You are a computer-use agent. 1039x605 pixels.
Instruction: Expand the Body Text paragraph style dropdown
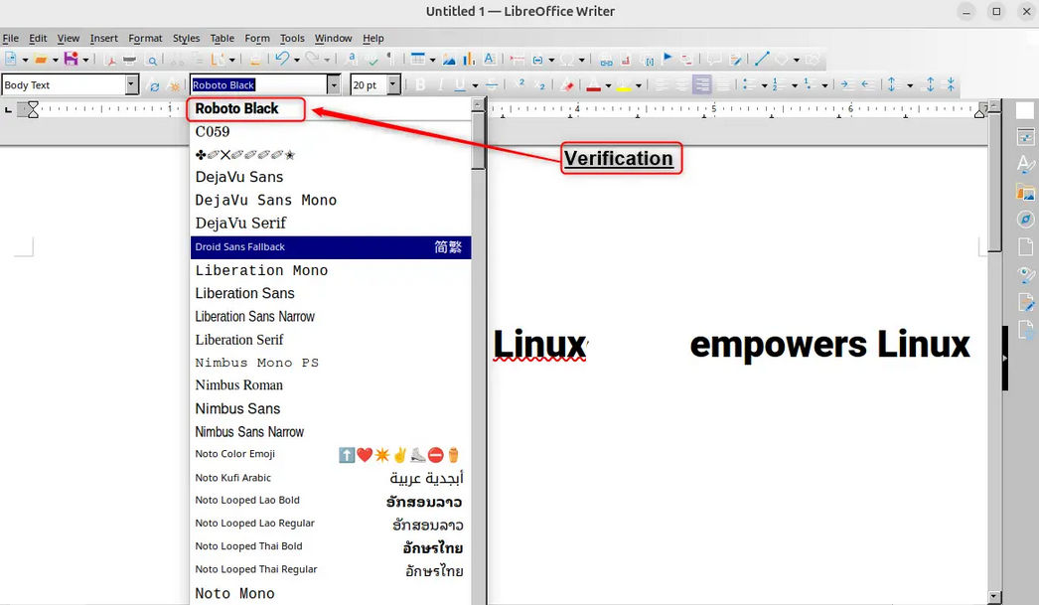click(132, 84)
